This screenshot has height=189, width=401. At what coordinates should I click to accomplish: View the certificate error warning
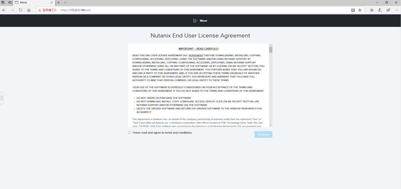click(x=48, y=10)
